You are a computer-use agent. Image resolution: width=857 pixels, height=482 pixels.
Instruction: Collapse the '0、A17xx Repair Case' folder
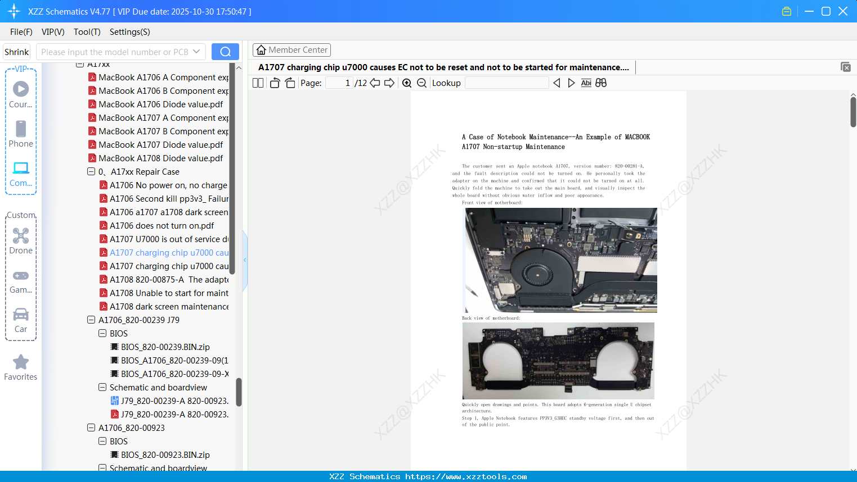tap(91, 172)
